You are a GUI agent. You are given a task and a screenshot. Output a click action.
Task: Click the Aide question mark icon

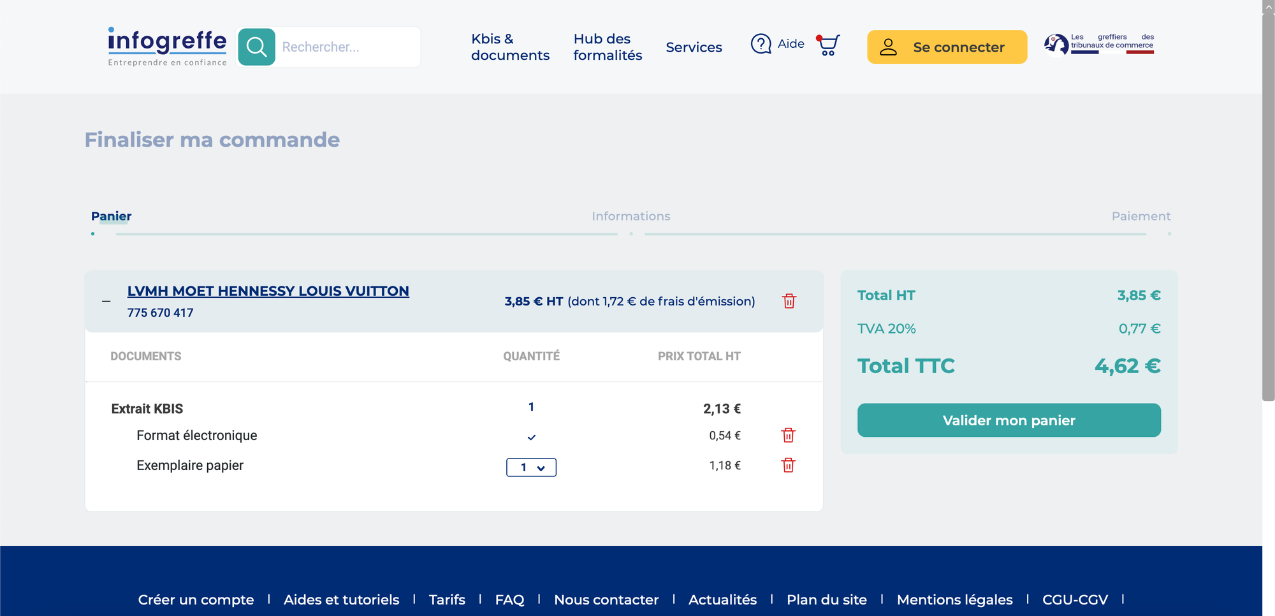(761, 44)
